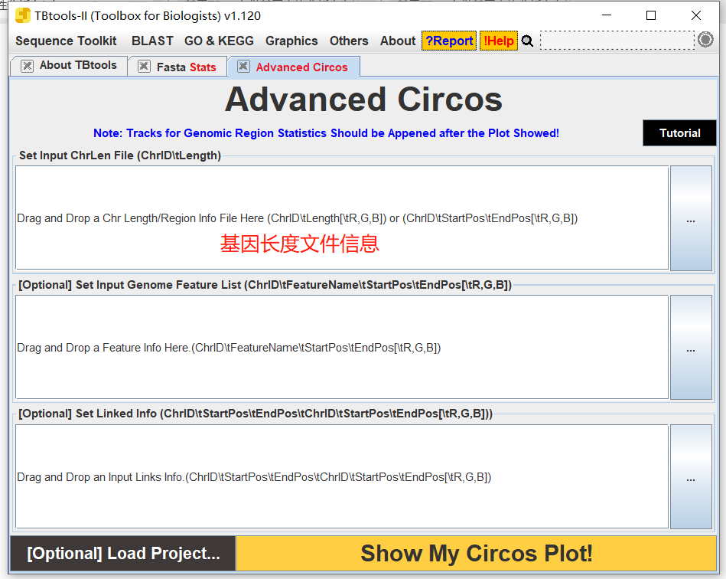Open the About menu
Screen dimensions: 726x579
pyautogui.click(x=398, y=41)
